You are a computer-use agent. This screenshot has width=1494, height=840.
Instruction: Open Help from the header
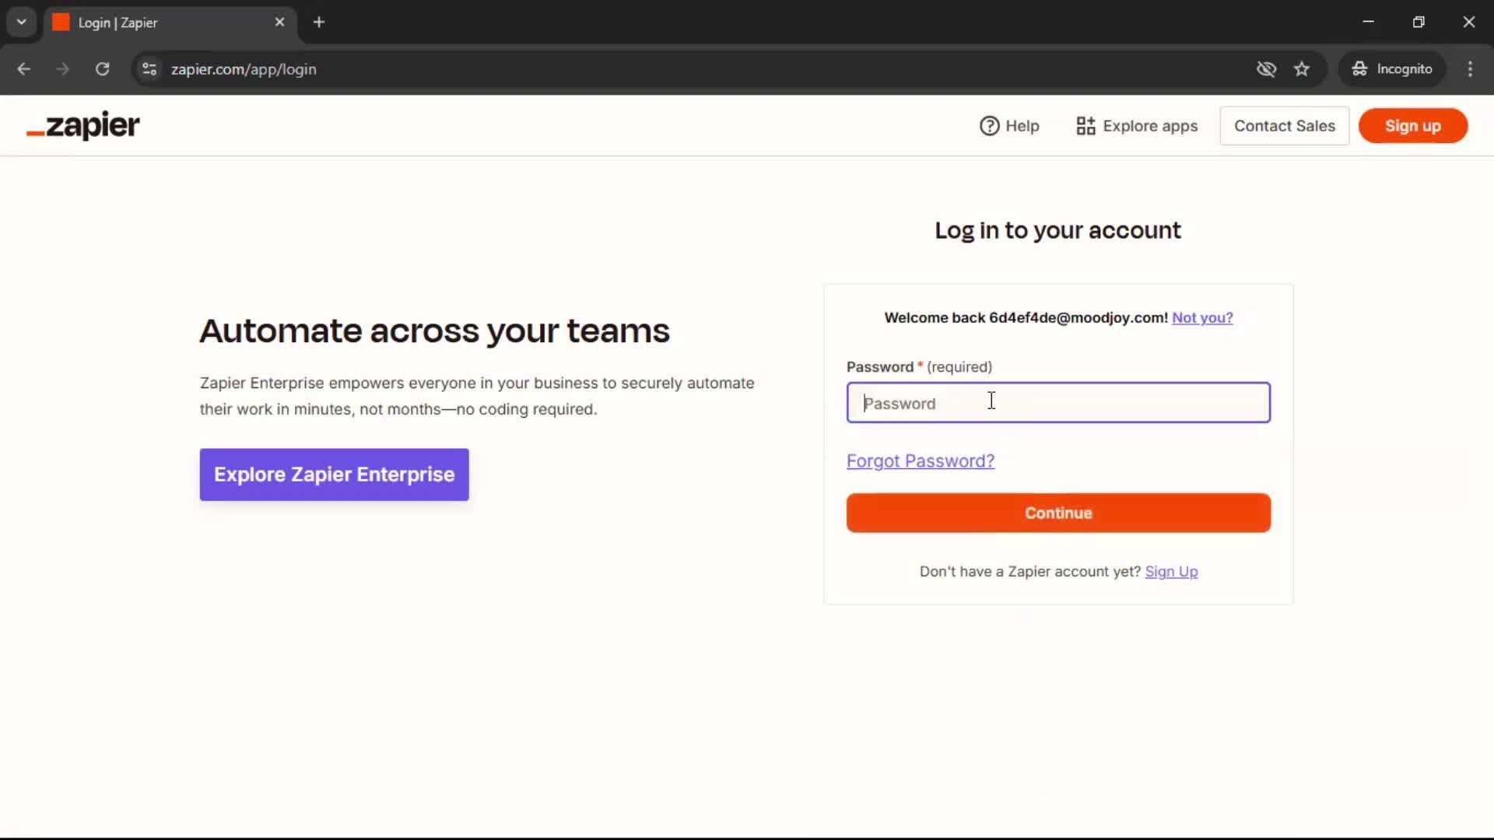tap(1009, 126)
